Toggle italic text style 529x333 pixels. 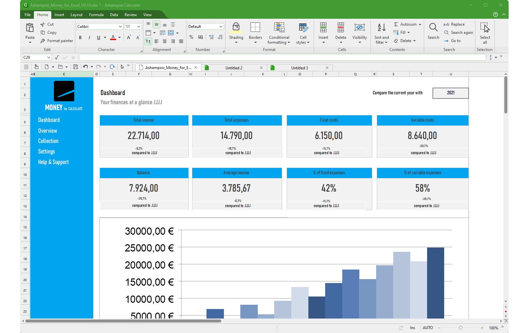(89, 38)
